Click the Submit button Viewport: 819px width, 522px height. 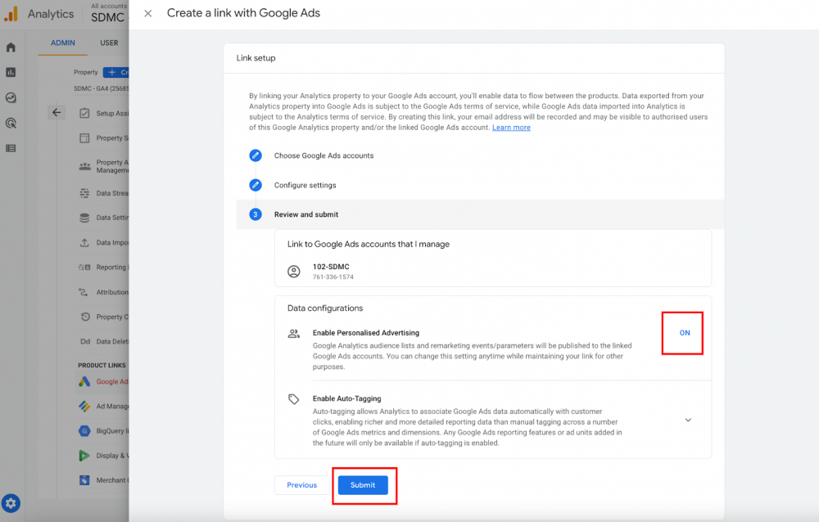(x=363, y=485)
